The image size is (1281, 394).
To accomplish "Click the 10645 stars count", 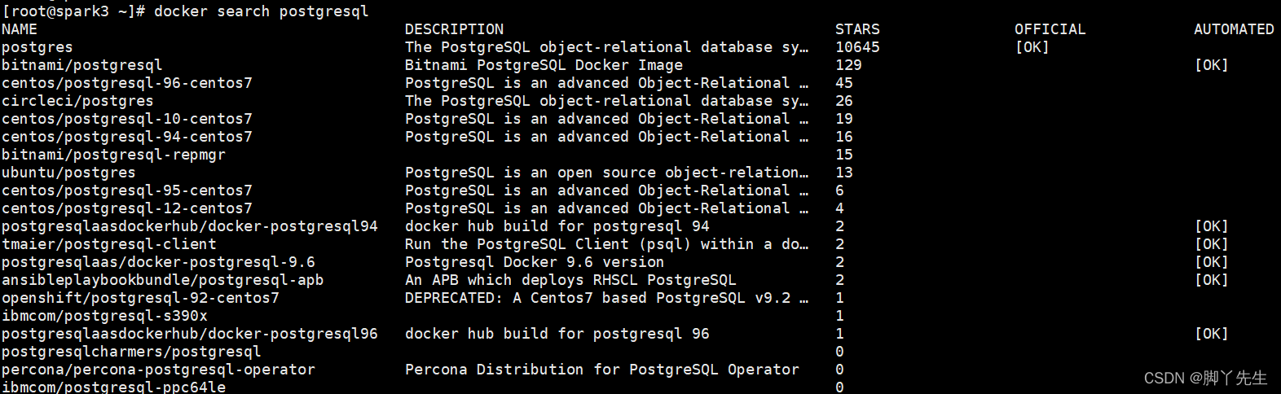I will (857, 47).
